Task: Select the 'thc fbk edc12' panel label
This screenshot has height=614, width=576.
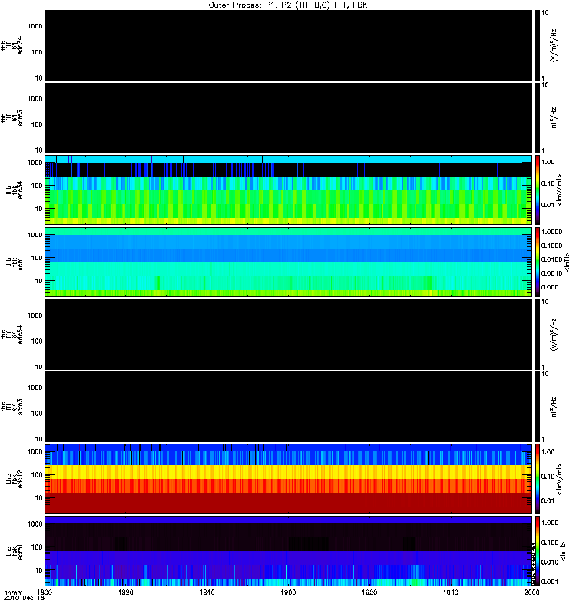Action: coord(14,479)
